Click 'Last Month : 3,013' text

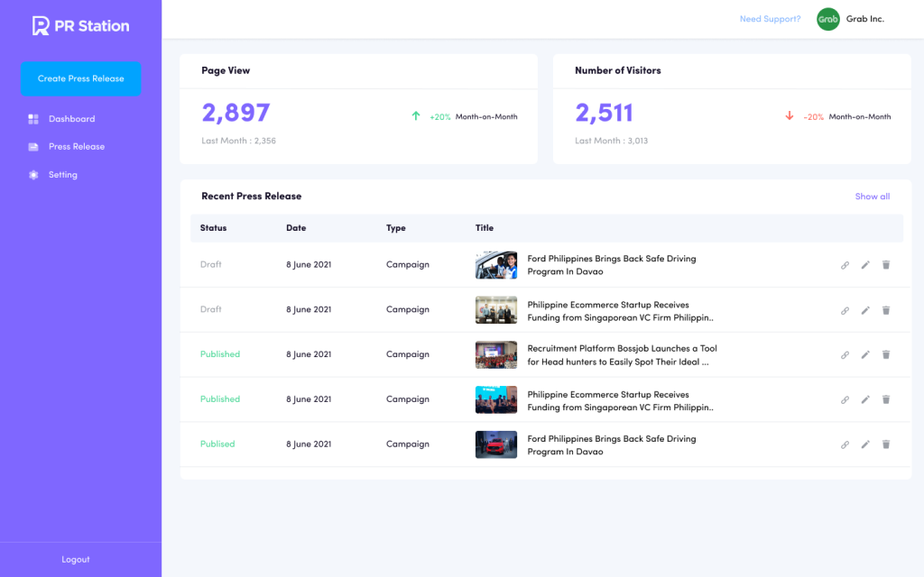(611, 141)
